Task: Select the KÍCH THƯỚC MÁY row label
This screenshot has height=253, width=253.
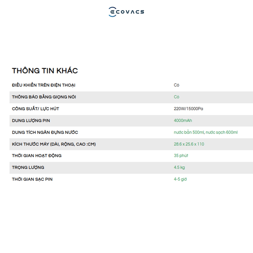Action: click(x=54, y=144)
